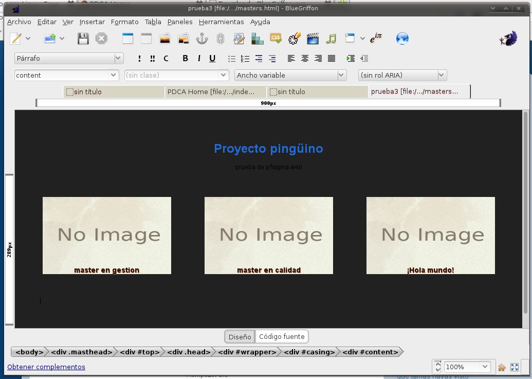Click the definition description icon

point(272,59)
